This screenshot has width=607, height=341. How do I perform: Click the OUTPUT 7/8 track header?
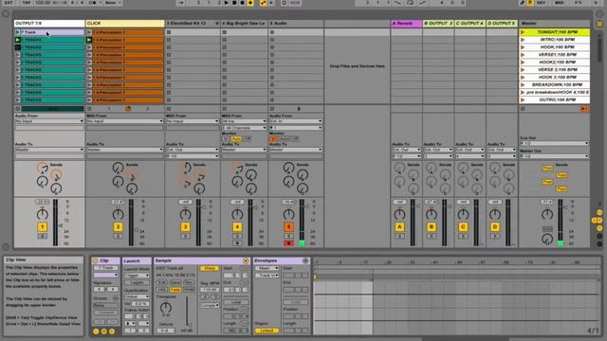(x=49, y=24)
